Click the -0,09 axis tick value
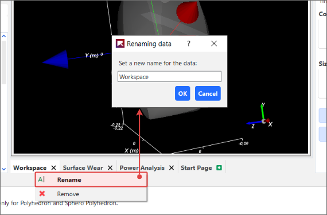Image resolution: width=327 pixels, height=215 pixels. click(244, 143)
